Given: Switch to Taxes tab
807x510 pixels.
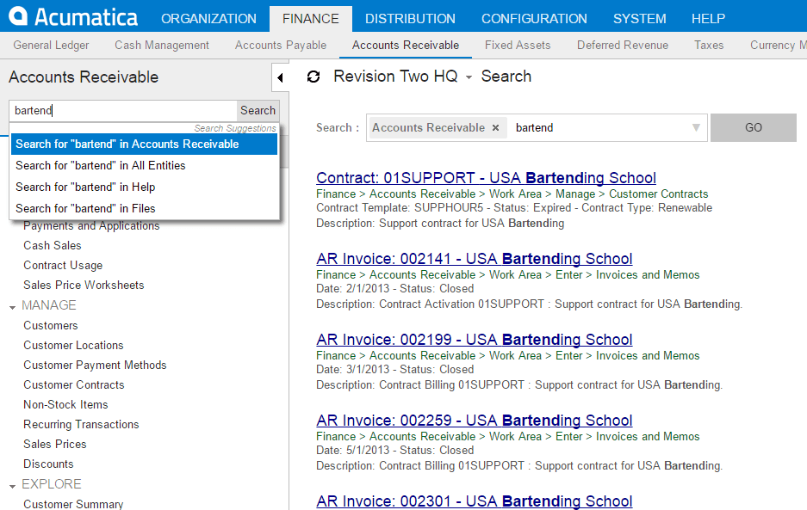Looking at the screenshot, I should tap(709, 46).
